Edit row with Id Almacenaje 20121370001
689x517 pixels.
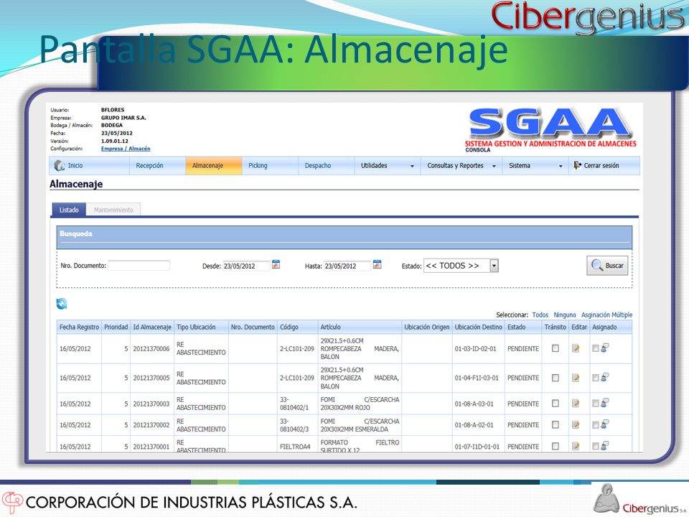click(x=576, y=446)
